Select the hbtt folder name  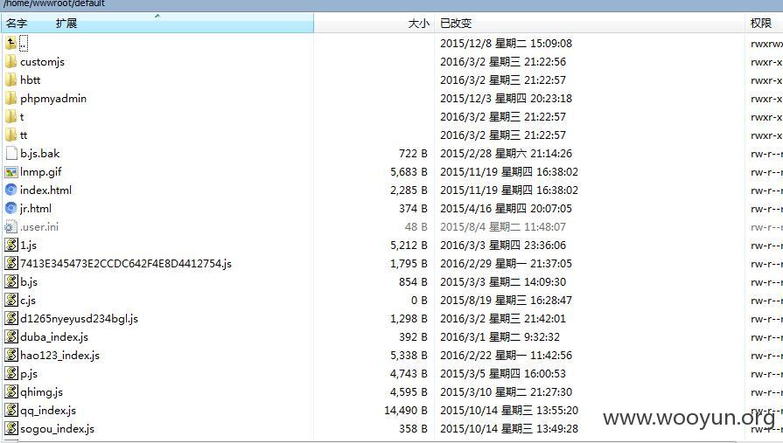[31, 80]
